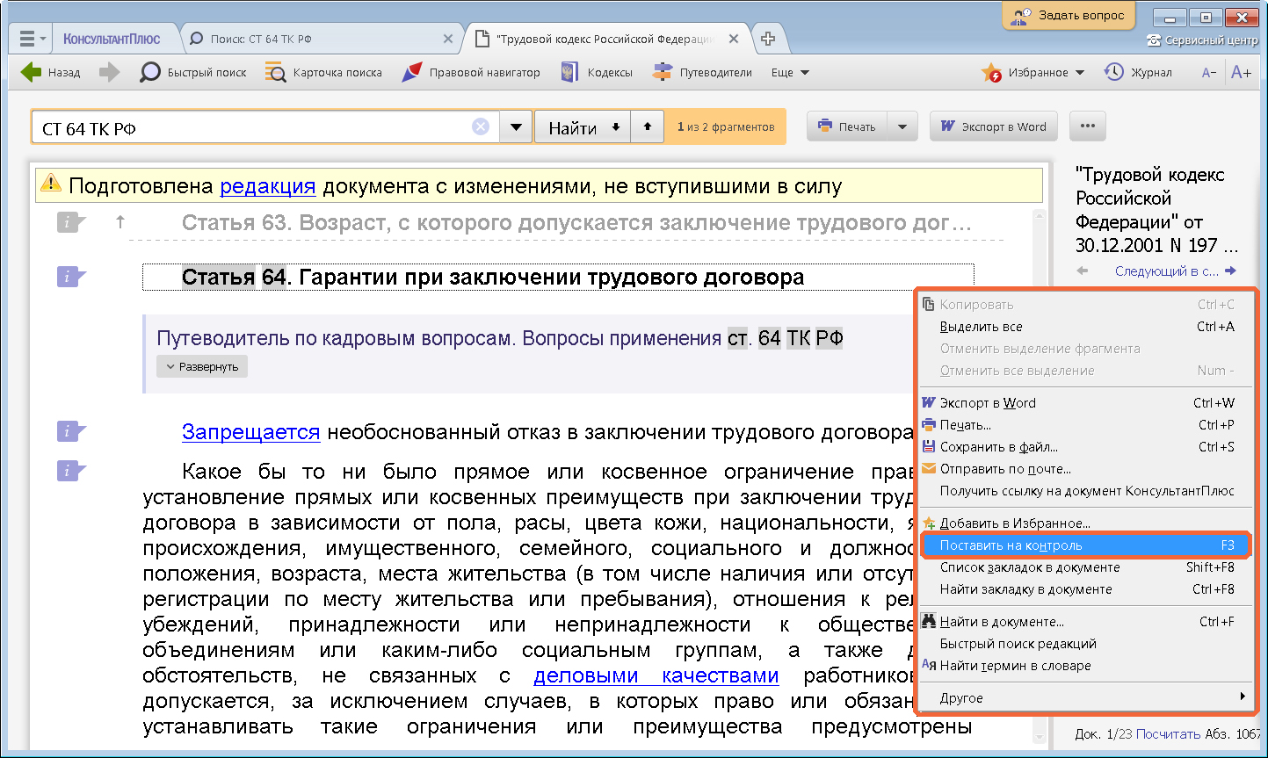Click Посчитать link in status bar

[1168, 734]
